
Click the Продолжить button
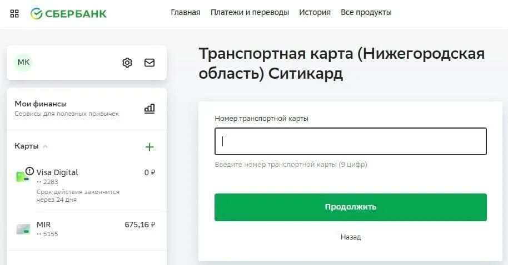[x=351, y=207]
